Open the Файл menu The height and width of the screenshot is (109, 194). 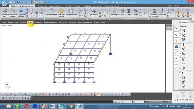(x=4, y=22)
